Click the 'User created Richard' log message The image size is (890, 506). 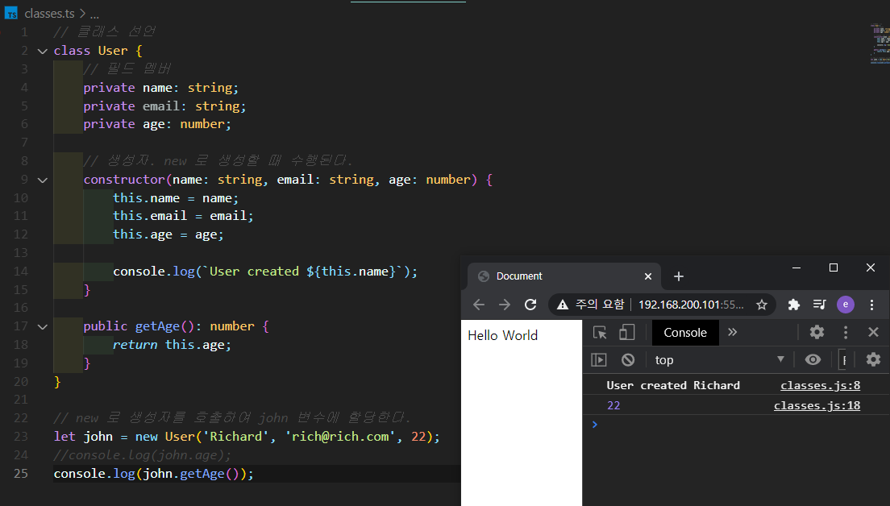click(673, 386)
